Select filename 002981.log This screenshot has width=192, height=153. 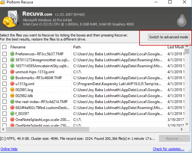click(24, 90)
